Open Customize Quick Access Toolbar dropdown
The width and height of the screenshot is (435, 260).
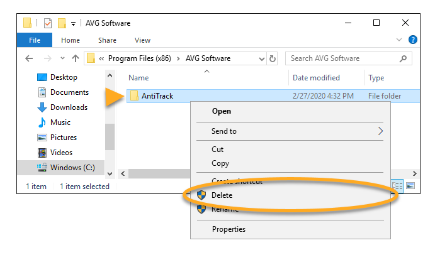(73, 24)
